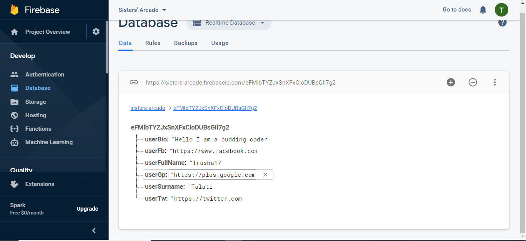Click the eFMlbTYZJxSnXFxCloDUBsGIl7g2 breadcrumb link

coord(215,108)
